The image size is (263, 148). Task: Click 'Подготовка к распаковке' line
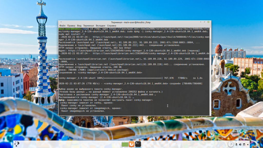[107, 95]
